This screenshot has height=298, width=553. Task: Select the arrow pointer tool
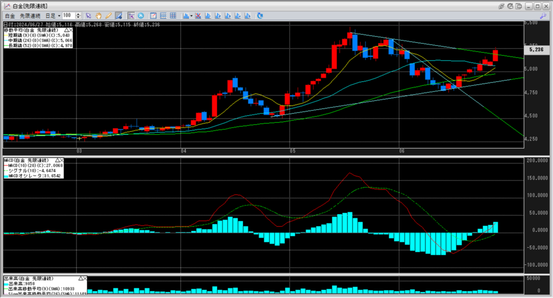pos(89,16)
